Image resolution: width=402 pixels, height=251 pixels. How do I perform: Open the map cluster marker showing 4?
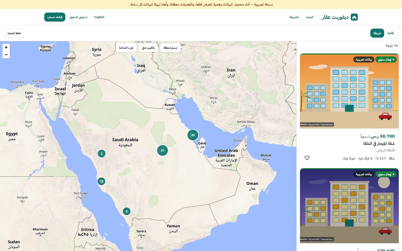[x=127, y=211]
